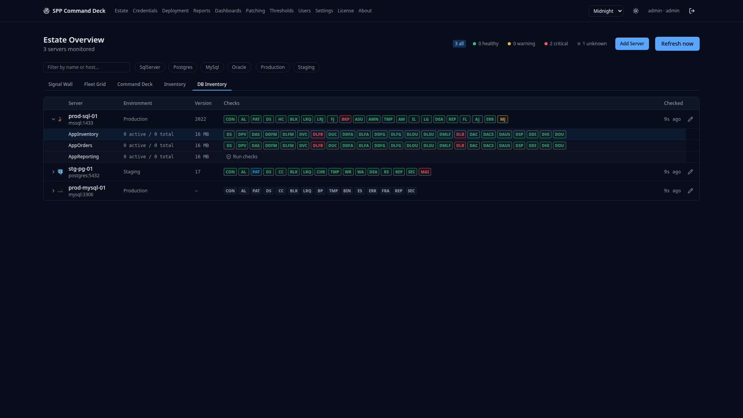The height and width of the screenshot is (418, 743).
Task: Click the Version column header
Action: [203, 103]
